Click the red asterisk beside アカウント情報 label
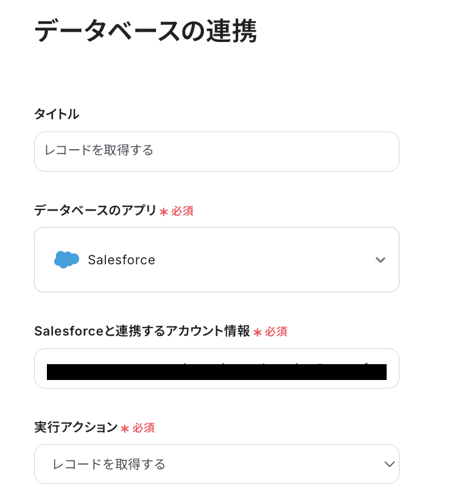464x503 pixels. coord(257,332)
